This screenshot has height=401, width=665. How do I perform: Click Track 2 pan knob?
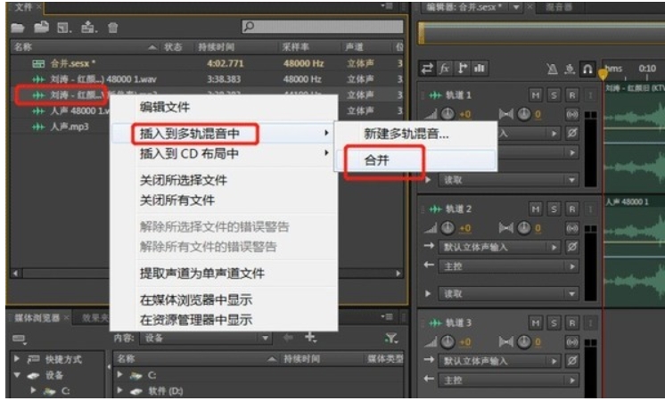coord(524,228)
